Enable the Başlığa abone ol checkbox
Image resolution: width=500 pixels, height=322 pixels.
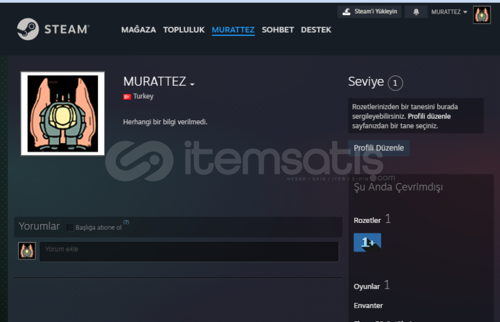(70, 228)
